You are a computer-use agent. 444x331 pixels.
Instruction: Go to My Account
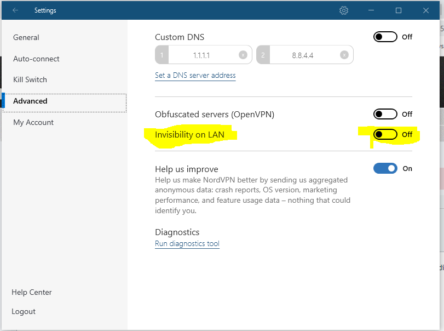tap(33, 122)
